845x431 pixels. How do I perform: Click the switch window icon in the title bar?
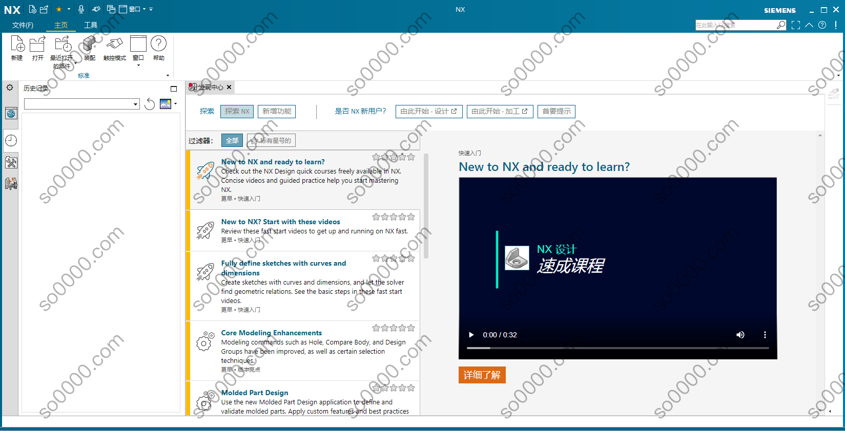(x=111, y=9)
